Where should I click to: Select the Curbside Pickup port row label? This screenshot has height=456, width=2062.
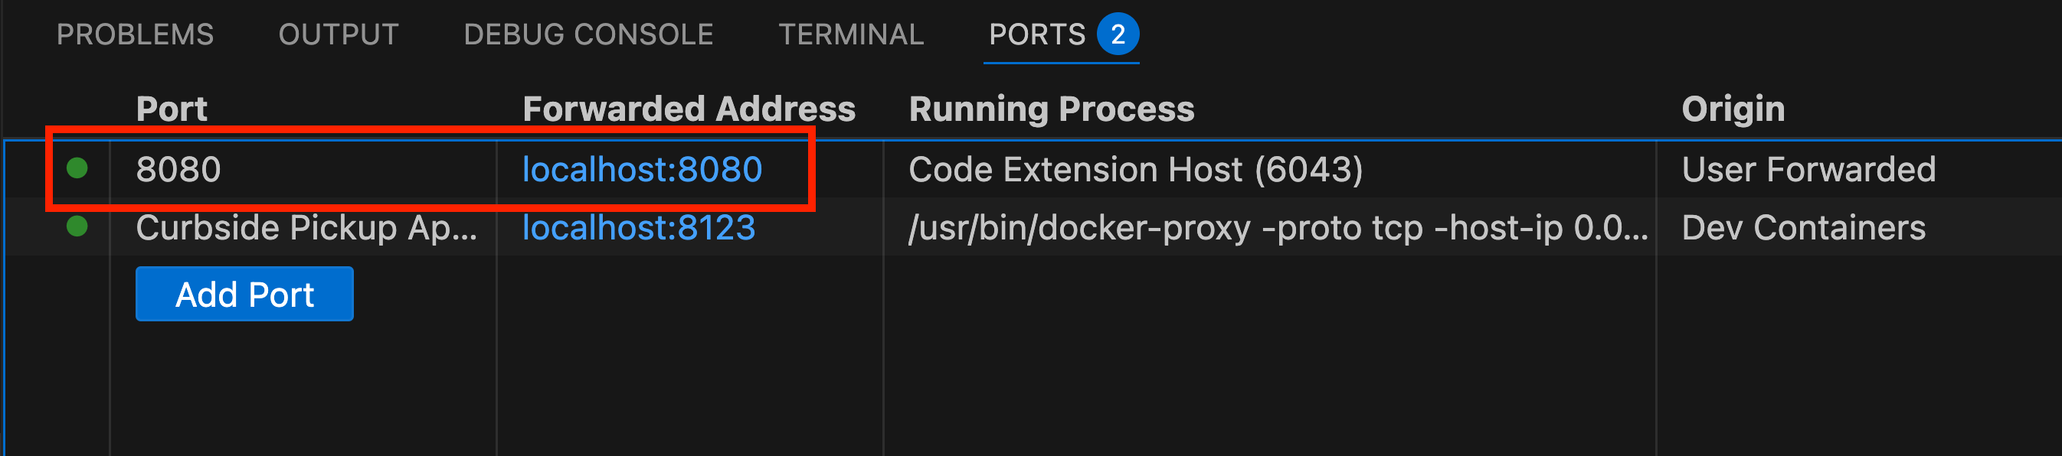point(306,228)
